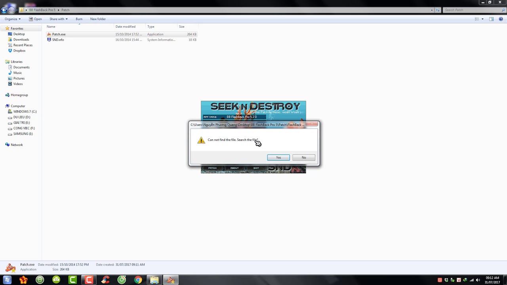
Task: Open Recent Places in Favorites
Action: tap(23, 45)
